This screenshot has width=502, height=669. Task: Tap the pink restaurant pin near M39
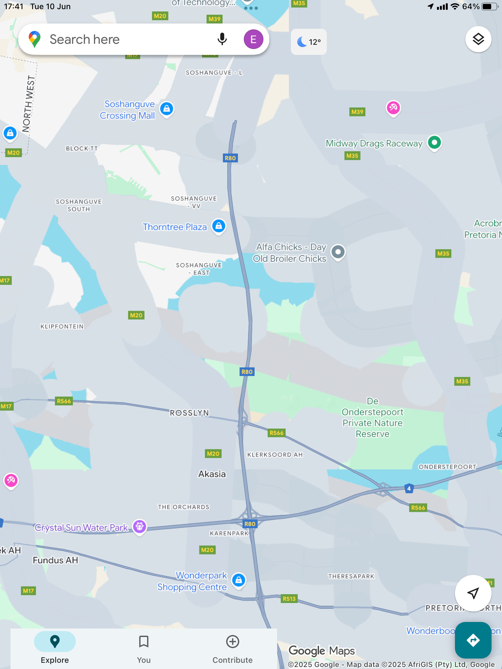click(x=393, y=108)
